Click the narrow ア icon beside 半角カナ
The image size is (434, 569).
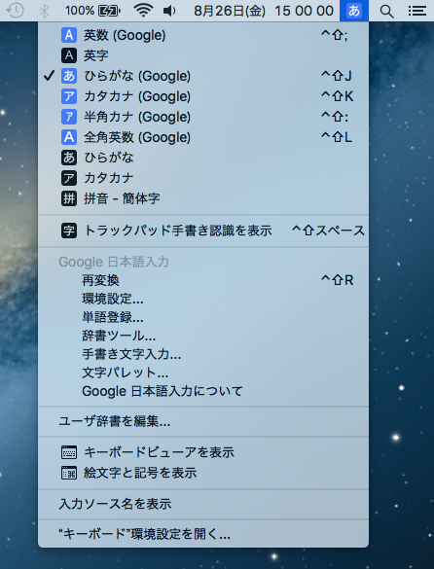(x=69, y=117)
